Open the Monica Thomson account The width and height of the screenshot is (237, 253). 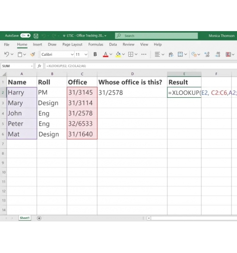[x=222, y=36]
